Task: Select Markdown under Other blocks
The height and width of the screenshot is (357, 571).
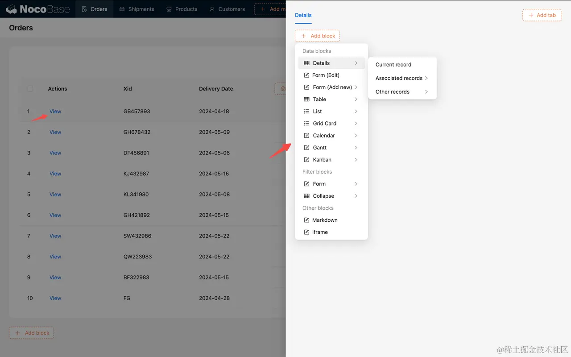Action: point(331,220)
